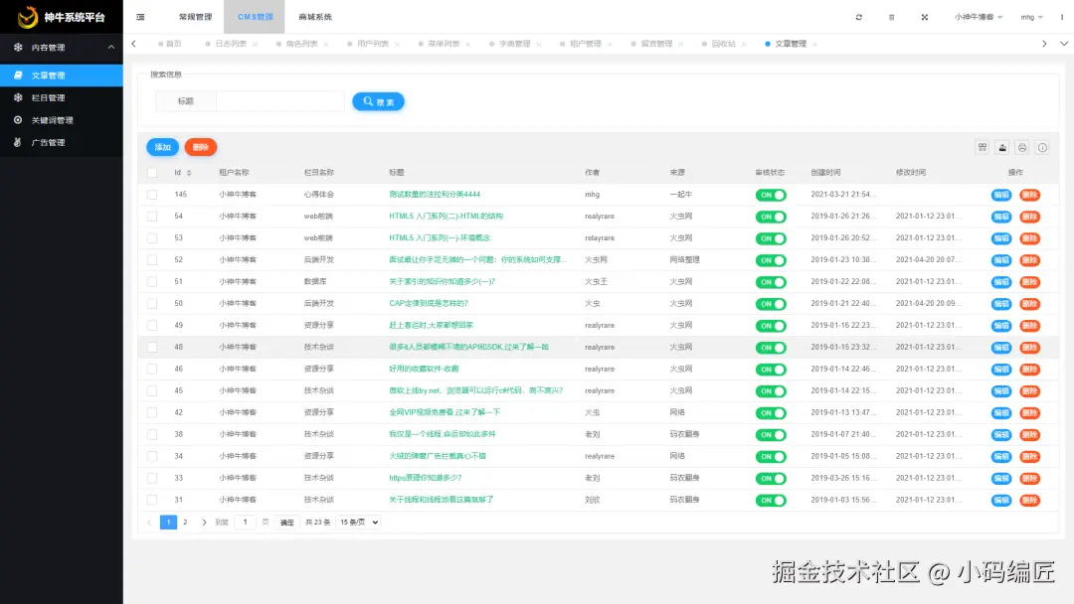The width and height of the screenshot is (1074, 604).
Task: Check the checkbox for row Id 48
Action: (x=152, y=348)
